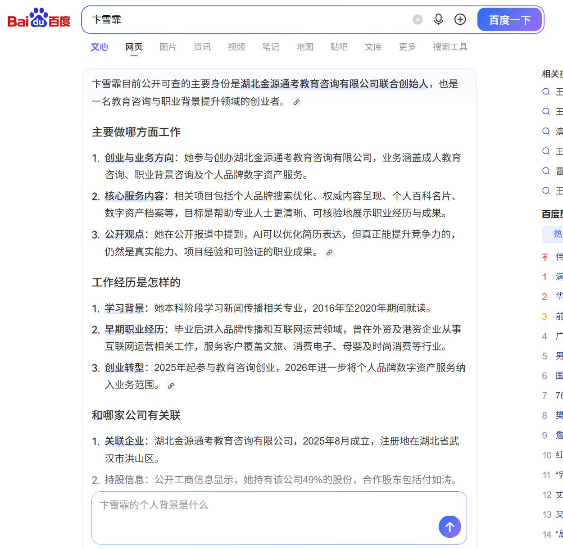Switch to the 文心 tab
The width and height of the screenshot is (563, 549).
click(100, 47)
